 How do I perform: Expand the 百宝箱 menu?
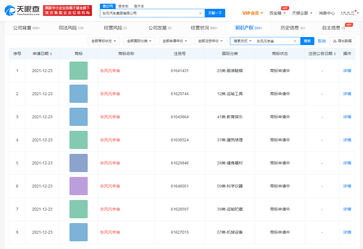tap(278, 13)
